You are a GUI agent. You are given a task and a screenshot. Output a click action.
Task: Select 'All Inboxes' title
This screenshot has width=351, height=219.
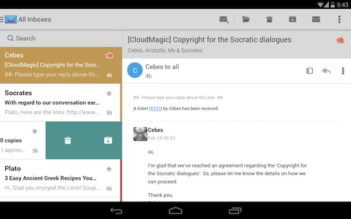coord(35,19)
